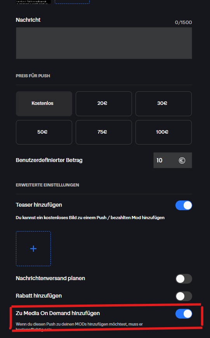The image size is (210, 338).
Task: Choose the 20€ push price
Action: click(x=104, y=104)
